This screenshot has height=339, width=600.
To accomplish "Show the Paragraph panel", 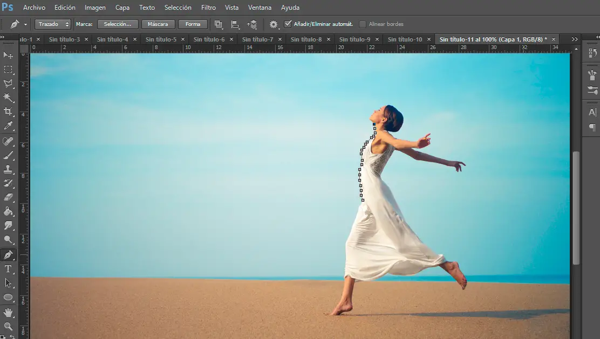I will tap(592, 127).
